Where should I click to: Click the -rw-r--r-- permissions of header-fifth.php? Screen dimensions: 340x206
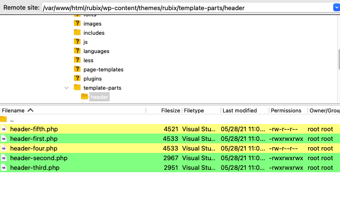pyautogui.click(x=283, y=129)
